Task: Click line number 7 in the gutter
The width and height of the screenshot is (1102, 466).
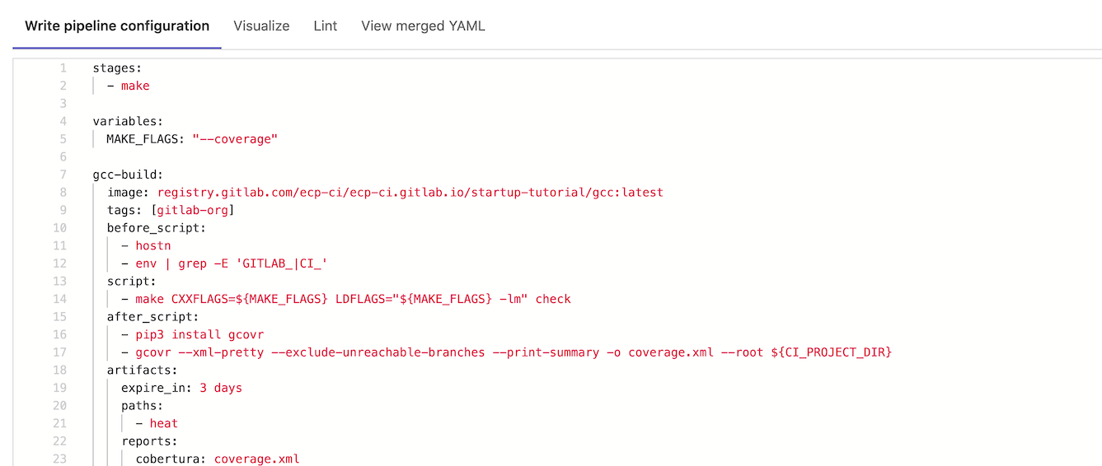Action: click(63, 175)
